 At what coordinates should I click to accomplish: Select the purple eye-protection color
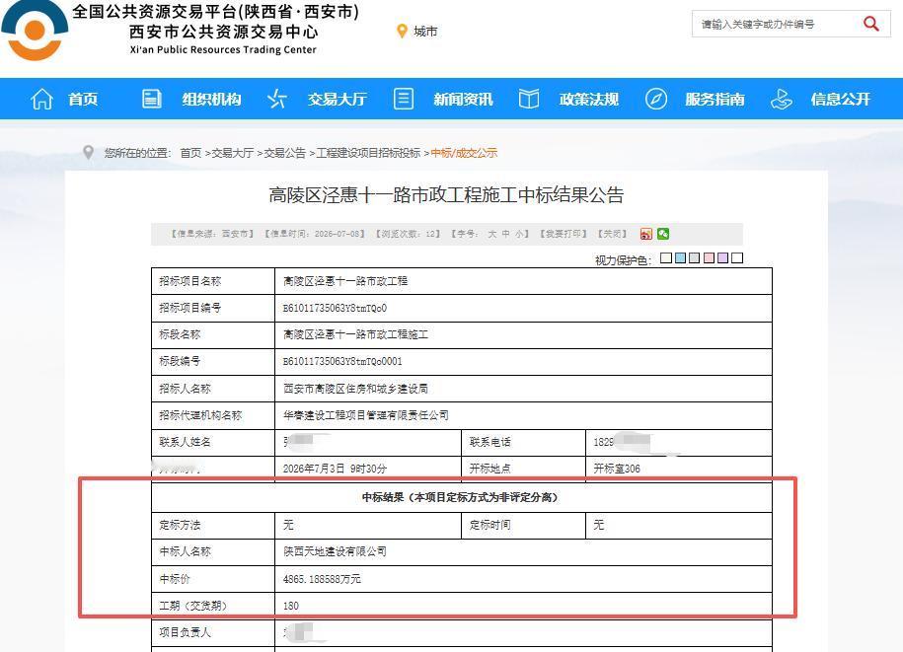(722, 257)
